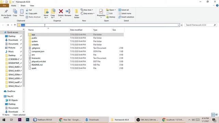Select the license.txt file
This screenshot has height=123, width=219.
point(76,58)
